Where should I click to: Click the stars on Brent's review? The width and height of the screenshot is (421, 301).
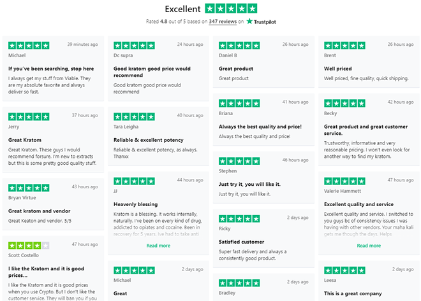tap(344, 46)
